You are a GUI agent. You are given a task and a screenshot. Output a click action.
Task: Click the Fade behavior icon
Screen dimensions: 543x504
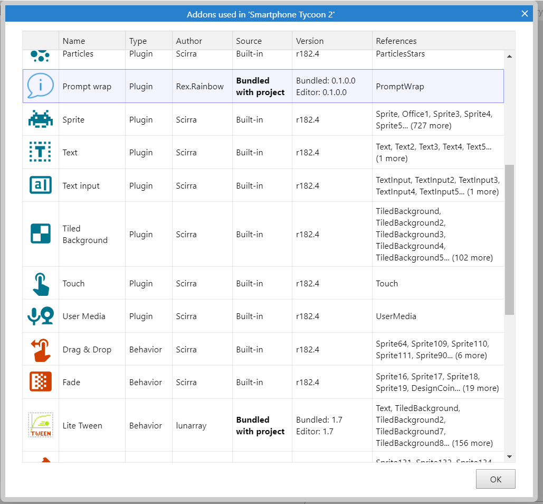41,381
